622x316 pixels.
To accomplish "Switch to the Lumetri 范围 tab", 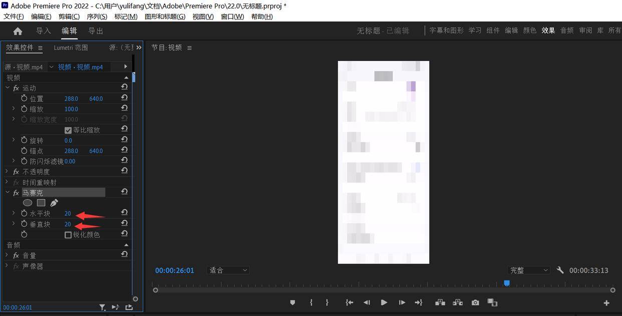I will [71, 47].
